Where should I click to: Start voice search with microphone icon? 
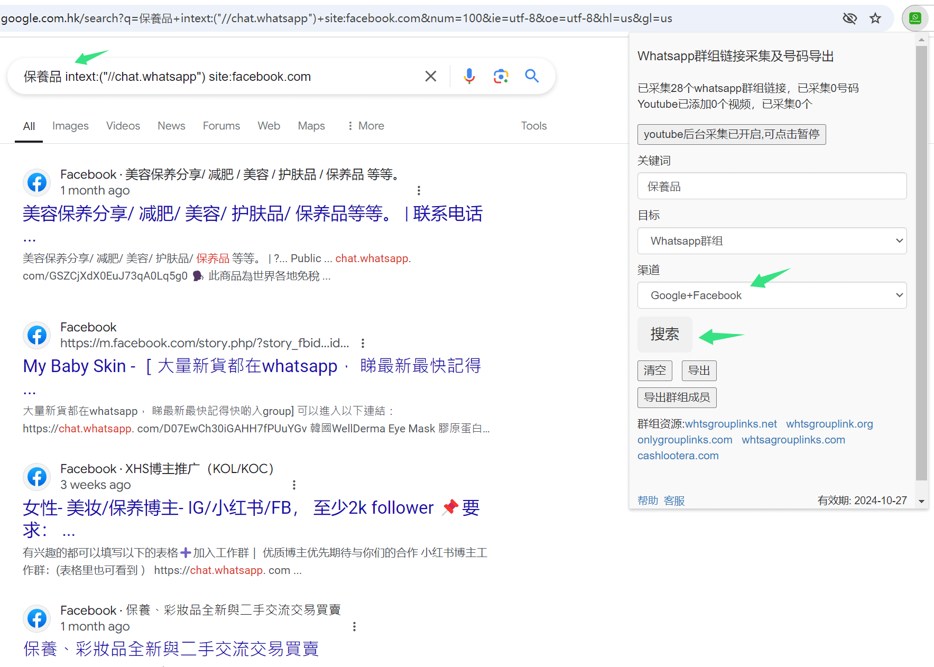[469, 76]
